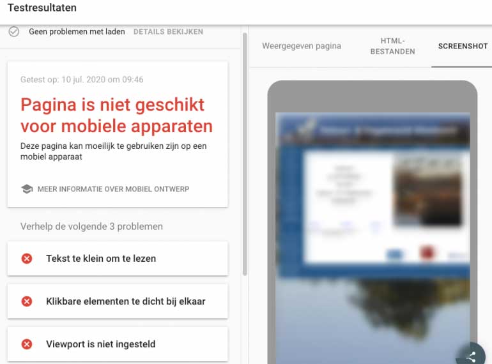Switch to the 'Weergegeven pagina' tab
This screenshot has width=492, height=364.
[x=302, y=46]
